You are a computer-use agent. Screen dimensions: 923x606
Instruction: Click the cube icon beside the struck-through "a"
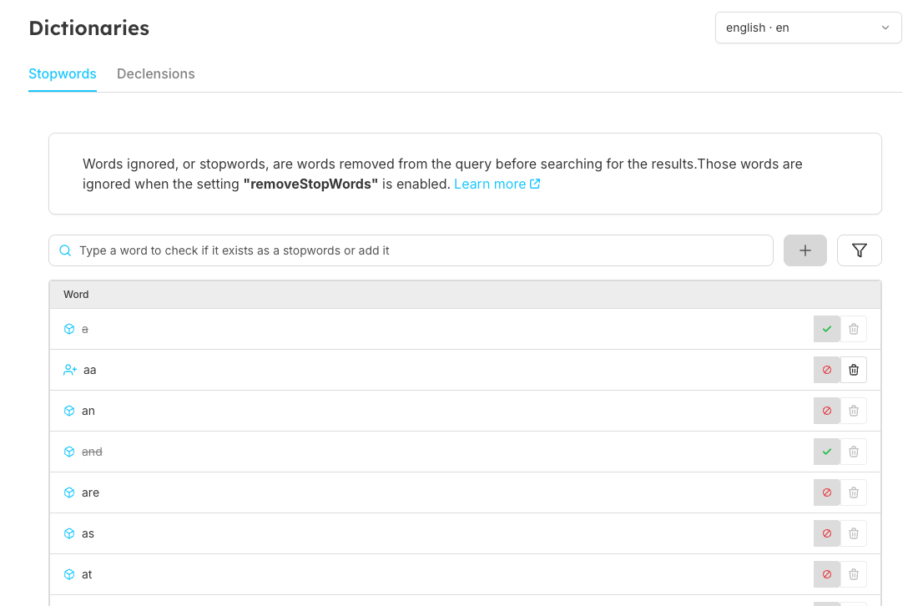(69, 329)
